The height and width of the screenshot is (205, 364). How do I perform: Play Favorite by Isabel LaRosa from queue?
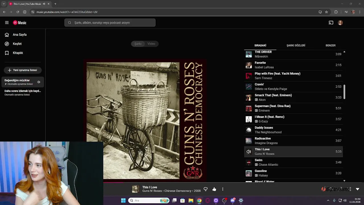pyautogui.click(x=293, y=65)
